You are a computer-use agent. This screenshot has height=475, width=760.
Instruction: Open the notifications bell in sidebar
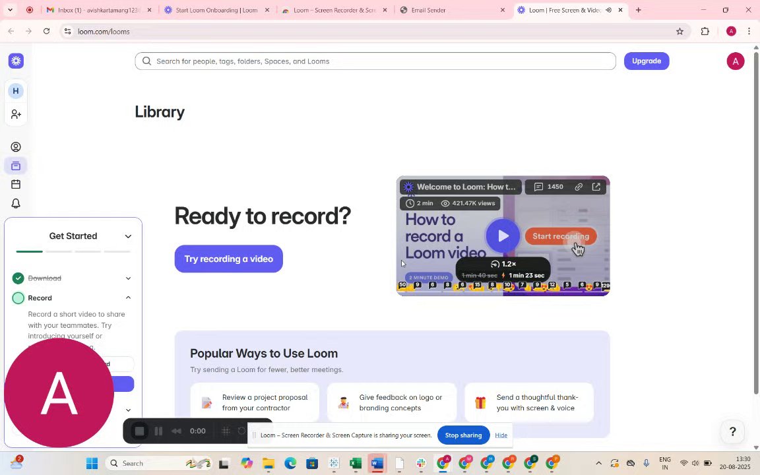pos(16,204)
